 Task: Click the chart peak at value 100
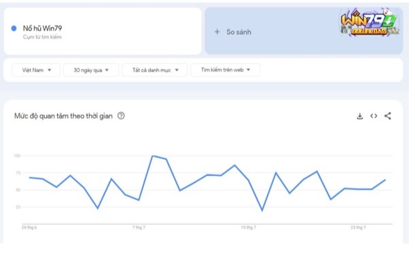[153, 156]
